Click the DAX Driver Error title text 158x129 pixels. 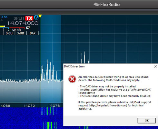(x=74, y=66)
